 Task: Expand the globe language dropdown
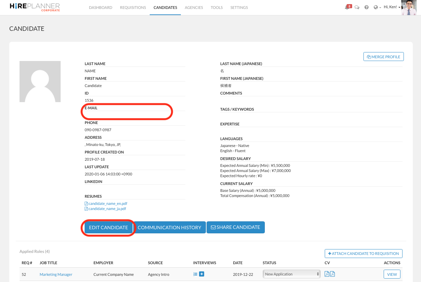point(377,8)
